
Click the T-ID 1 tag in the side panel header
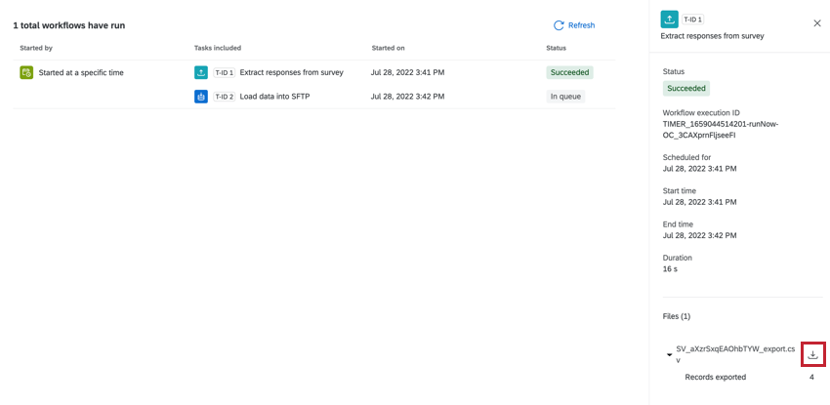pos(693,20)
